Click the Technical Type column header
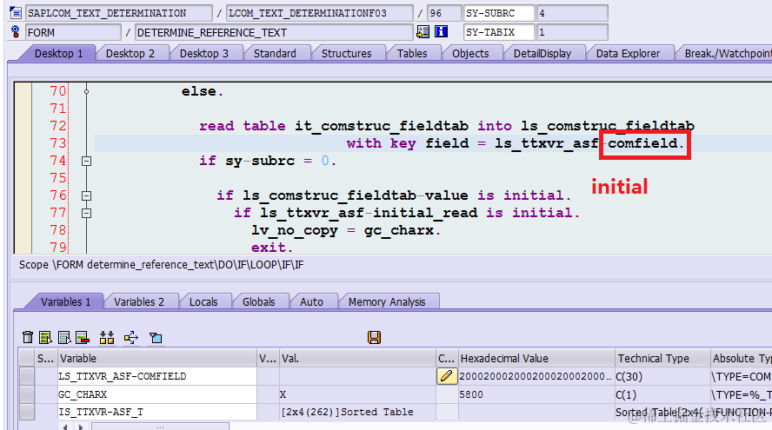772x430 pixels. pos(662,358)
